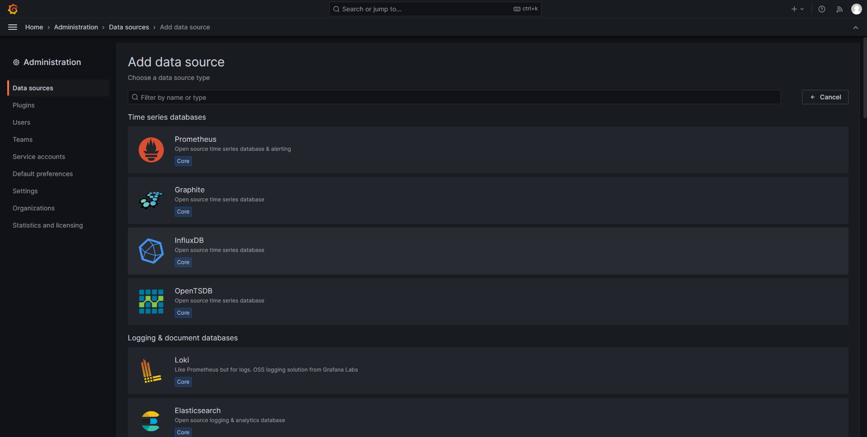Go to Home breadcrumb
This screenshot has width=867, height=437.
(x=34, y=27)
